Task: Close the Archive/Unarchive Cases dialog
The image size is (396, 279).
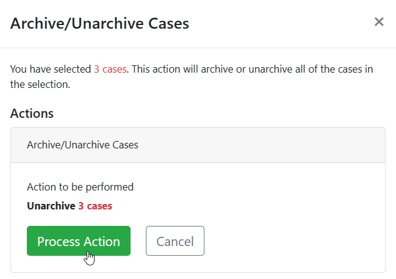Action: point(379,23)
